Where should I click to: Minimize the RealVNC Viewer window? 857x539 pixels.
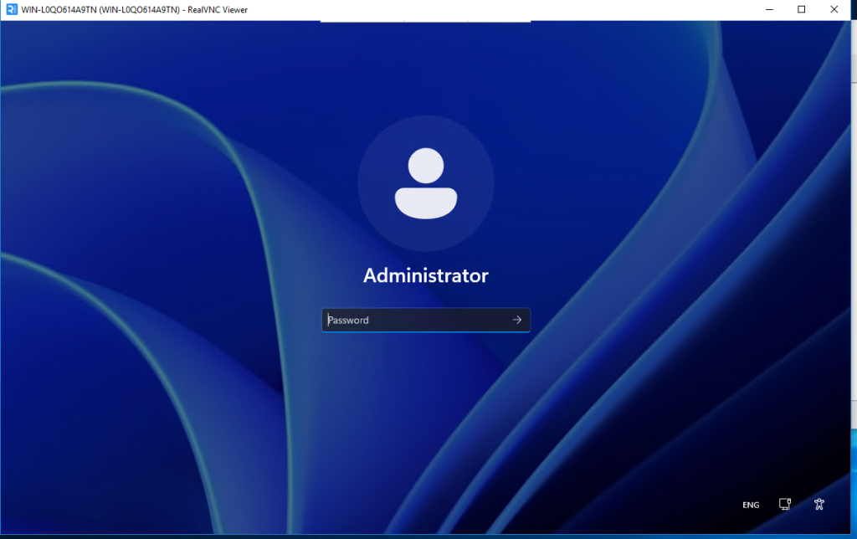(x=770, y=9)
